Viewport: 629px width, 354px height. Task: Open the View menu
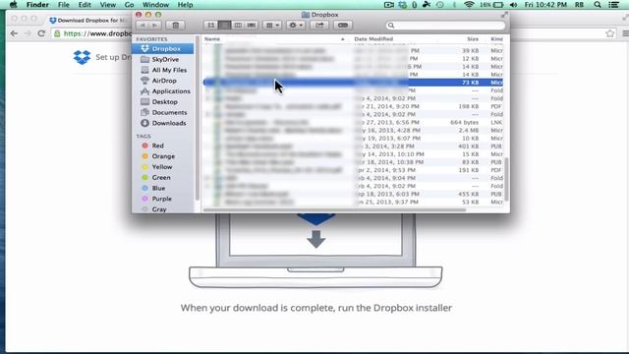coord(107,5)
